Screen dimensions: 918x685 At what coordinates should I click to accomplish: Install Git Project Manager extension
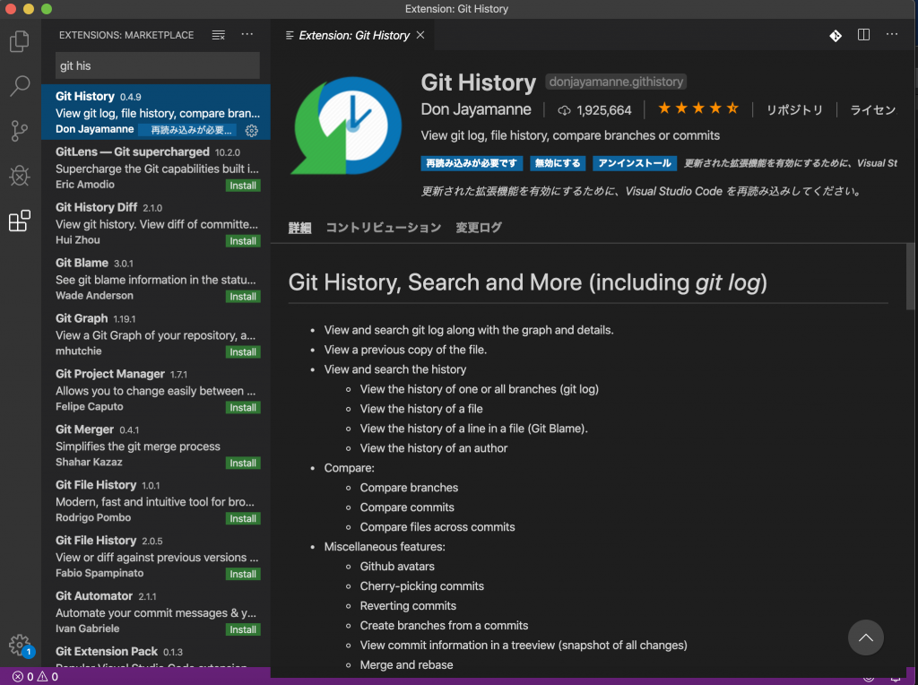[x=243, y=407]
